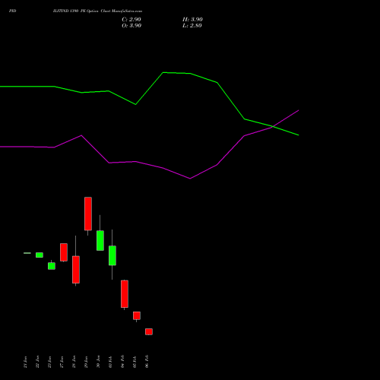Click the closing price value C: 2.90
This screenshot has height=380, width=380.
[x=131, y=20]
